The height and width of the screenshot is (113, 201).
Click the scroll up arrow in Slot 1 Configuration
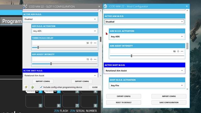tap(100, 11)
